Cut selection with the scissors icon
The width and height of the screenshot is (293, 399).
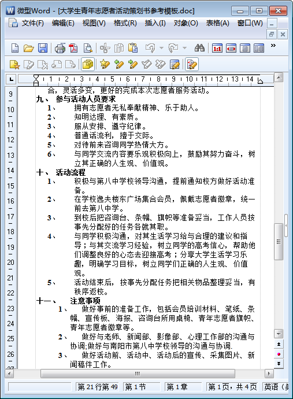click(x=105, y=48)
